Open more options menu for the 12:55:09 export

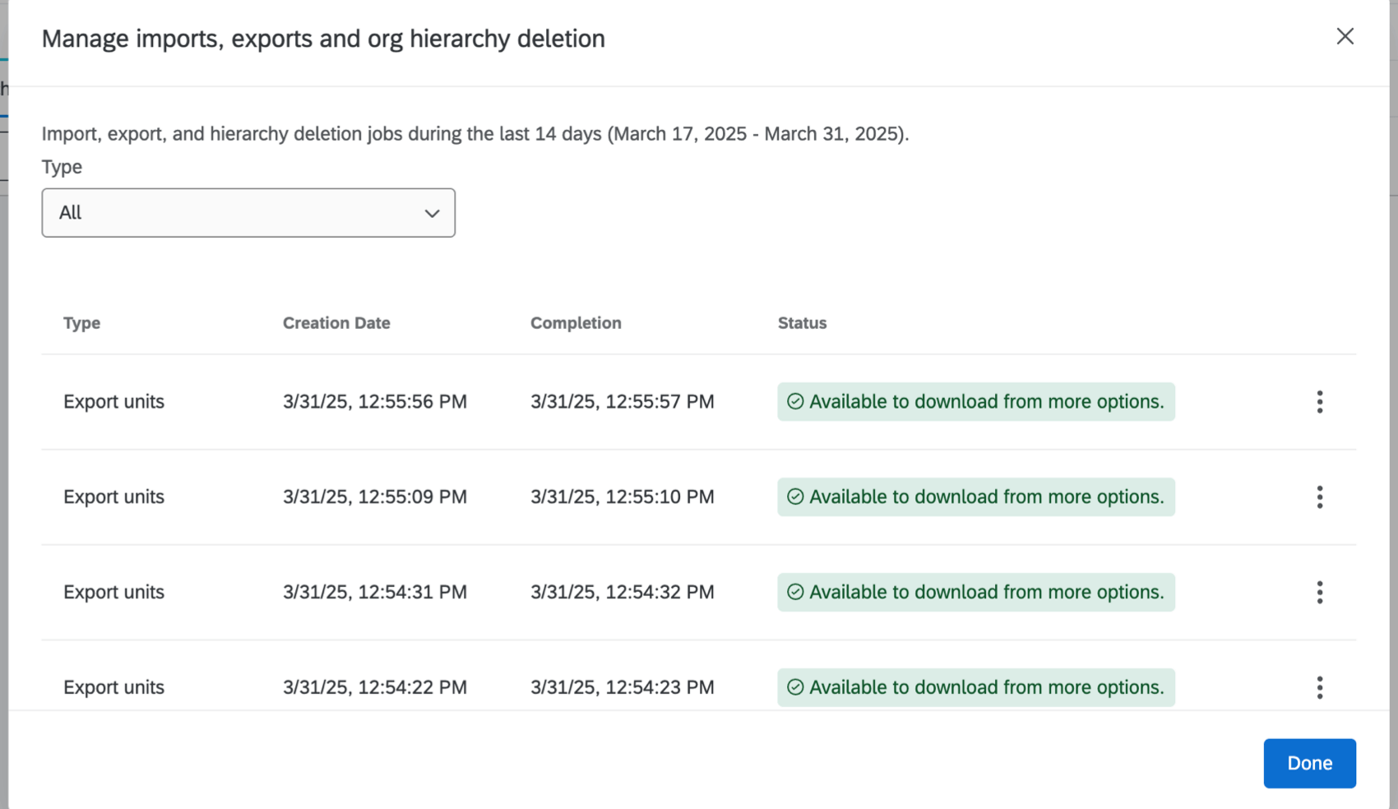tap(1319, 497)
